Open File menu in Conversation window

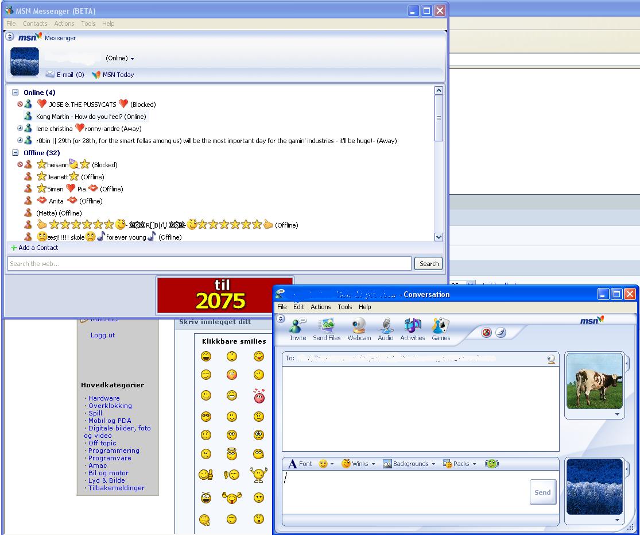tap(282, 307)
